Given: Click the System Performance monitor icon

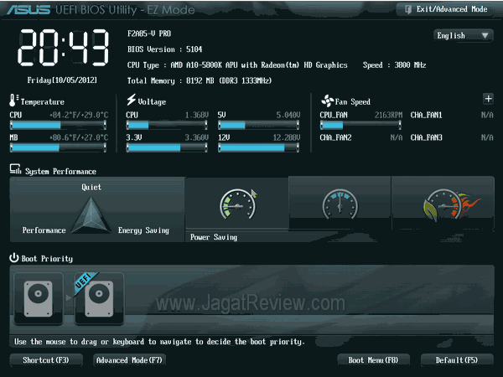Looking at the screenshot, I should coord(15,169).
